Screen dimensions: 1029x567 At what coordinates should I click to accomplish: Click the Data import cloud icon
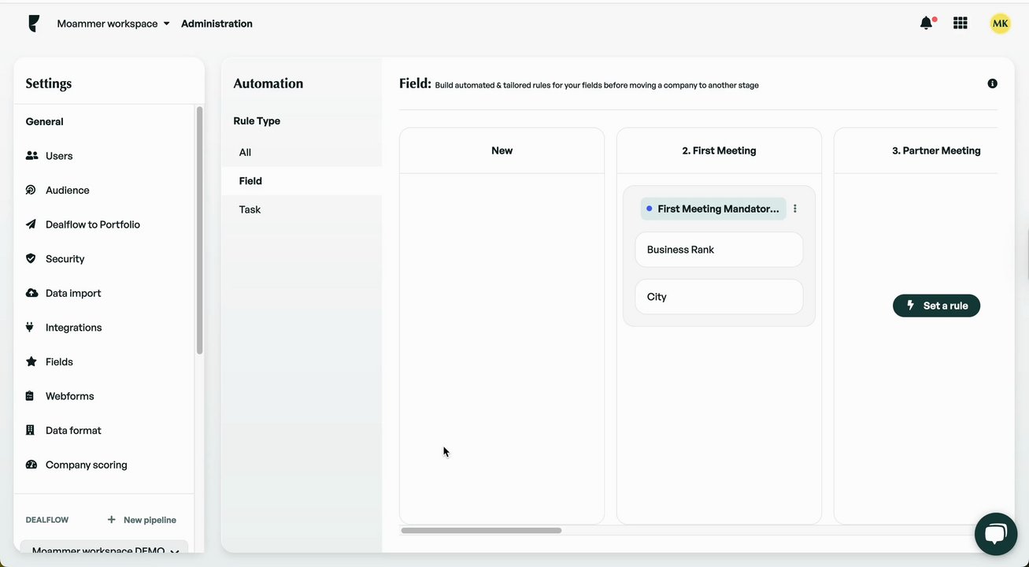[x=31, y=293]
